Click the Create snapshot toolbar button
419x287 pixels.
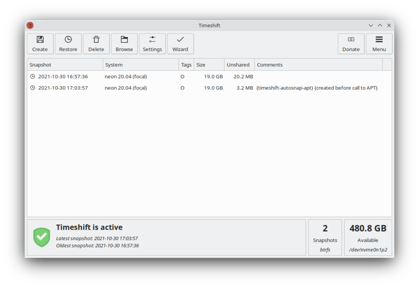(40, 44)
